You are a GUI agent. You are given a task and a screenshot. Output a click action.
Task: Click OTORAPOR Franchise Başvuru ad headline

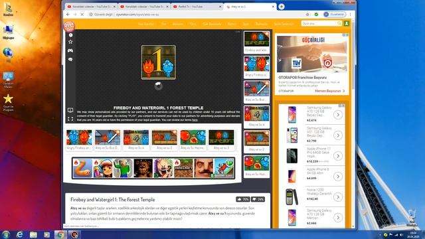point(303,78)
